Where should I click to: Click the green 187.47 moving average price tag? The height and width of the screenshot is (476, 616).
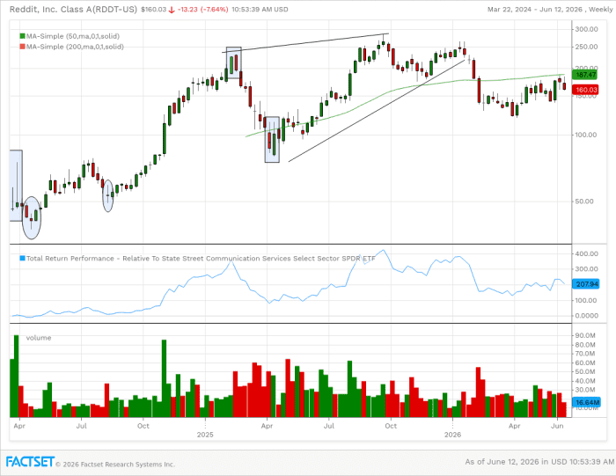tap(585, 75)
